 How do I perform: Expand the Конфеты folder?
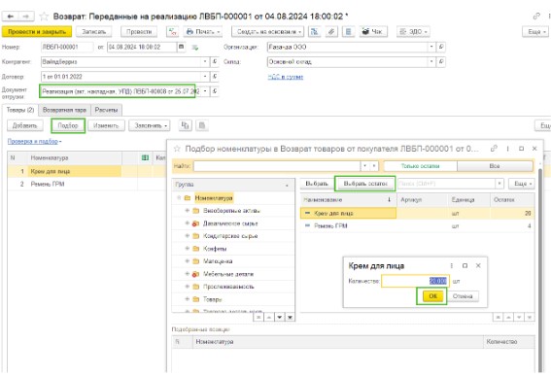[x=187, y=249]
